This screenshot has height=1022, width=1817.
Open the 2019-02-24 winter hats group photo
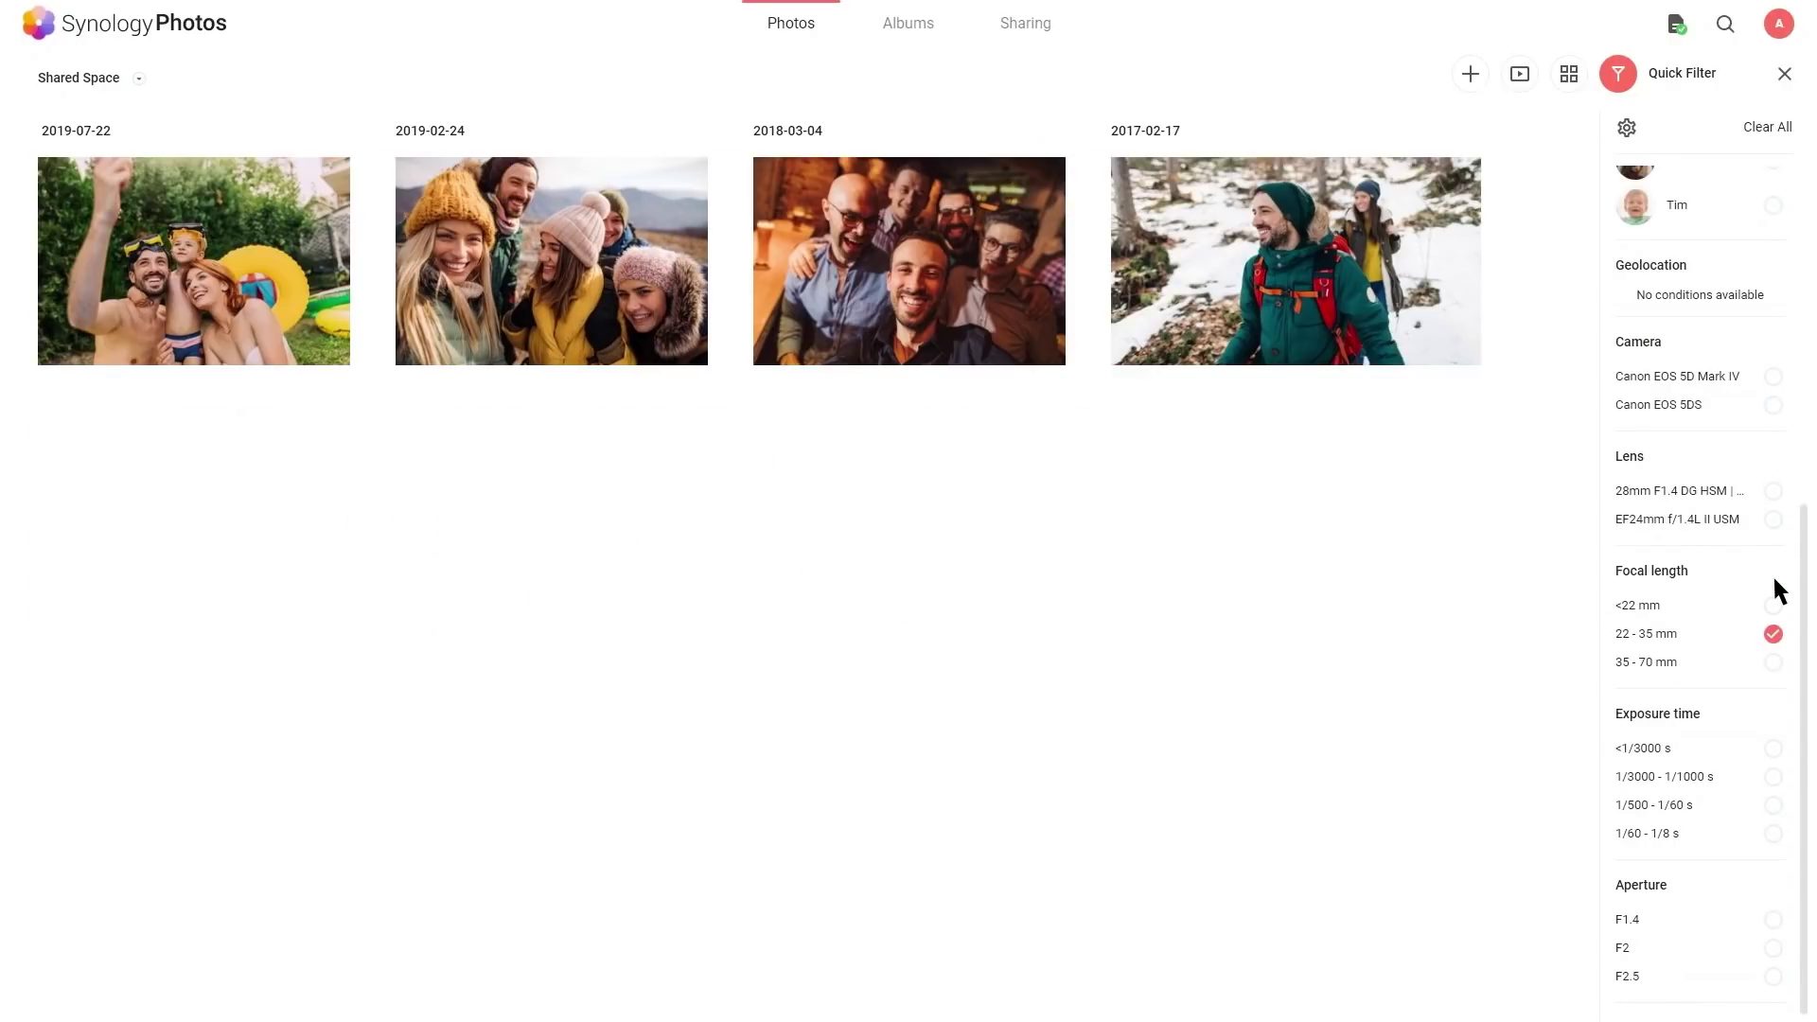click(552, 261)
